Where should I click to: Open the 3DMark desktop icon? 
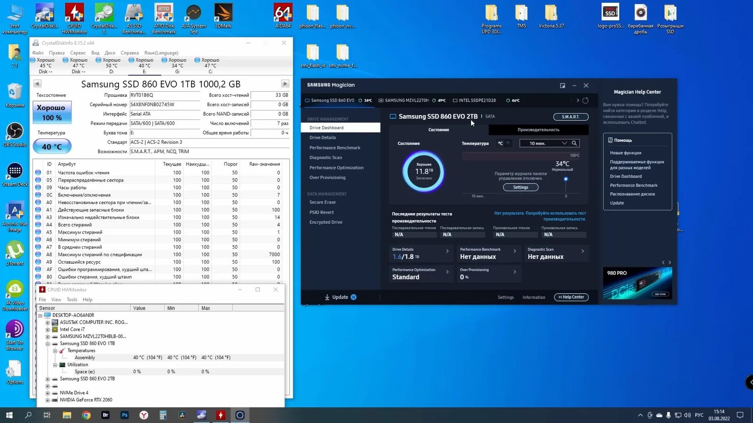coord(223,16)
